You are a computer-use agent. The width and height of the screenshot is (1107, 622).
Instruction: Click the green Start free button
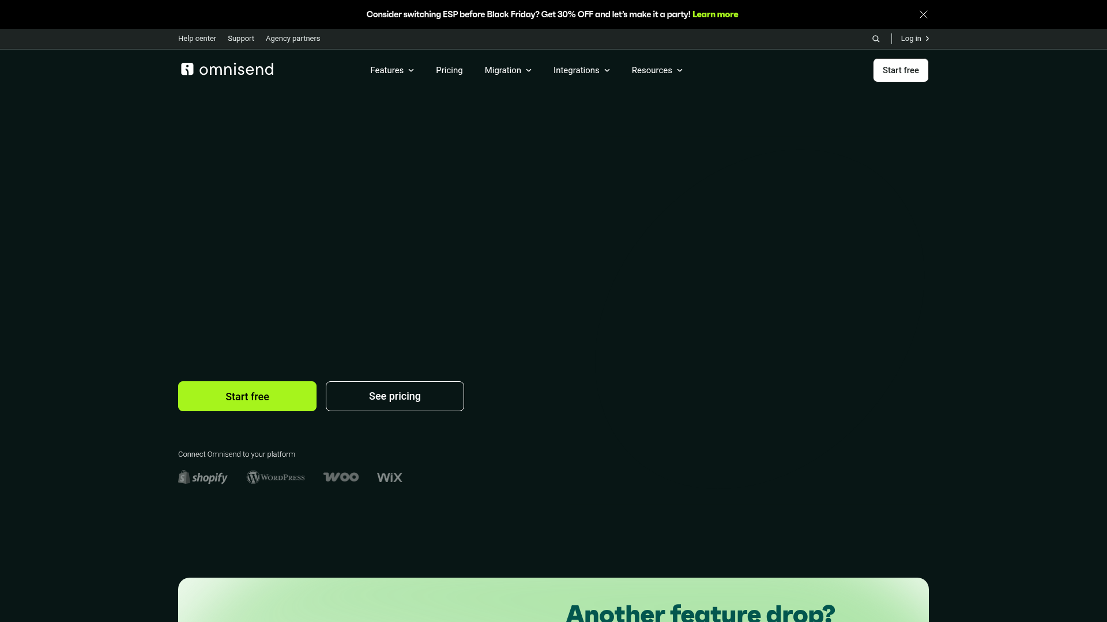click(x=247, y=396)
